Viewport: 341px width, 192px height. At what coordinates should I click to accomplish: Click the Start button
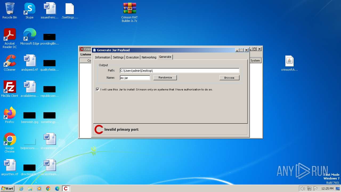7,189
